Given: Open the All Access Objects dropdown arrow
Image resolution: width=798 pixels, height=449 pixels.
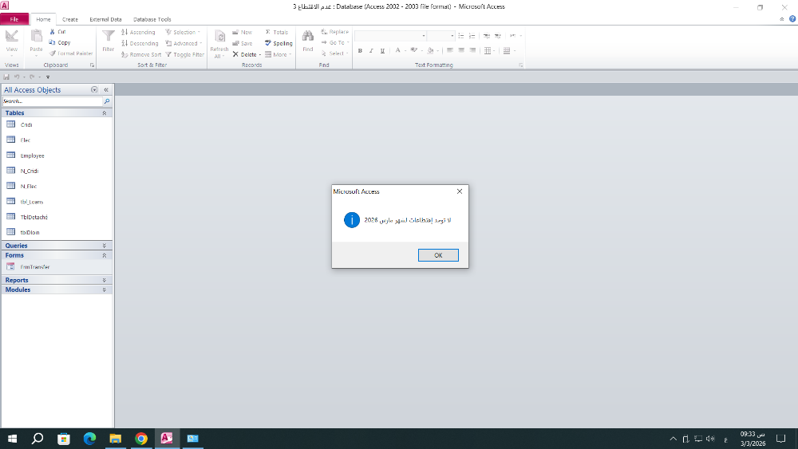Looking at the screenshot, I should point(94,90).
